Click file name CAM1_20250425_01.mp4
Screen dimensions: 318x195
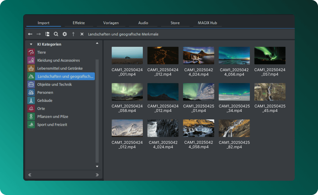coord(199,108)
